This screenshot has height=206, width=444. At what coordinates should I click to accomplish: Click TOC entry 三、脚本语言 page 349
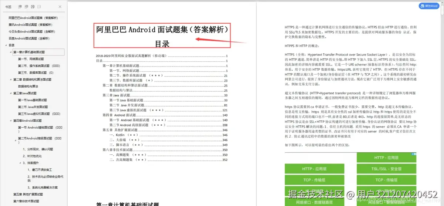pos(168,145)
